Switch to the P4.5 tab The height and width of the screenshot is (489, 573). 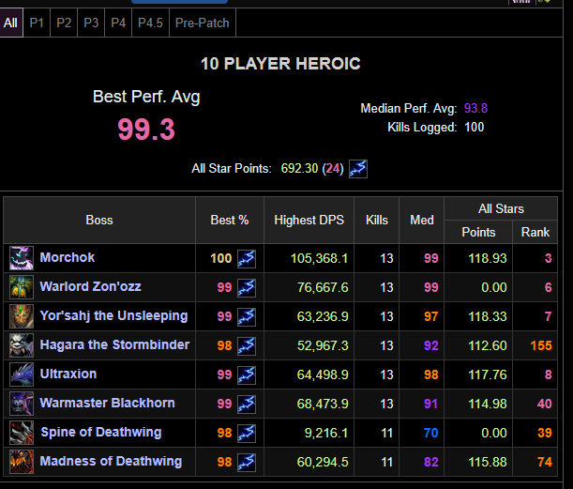coord(150,23)
